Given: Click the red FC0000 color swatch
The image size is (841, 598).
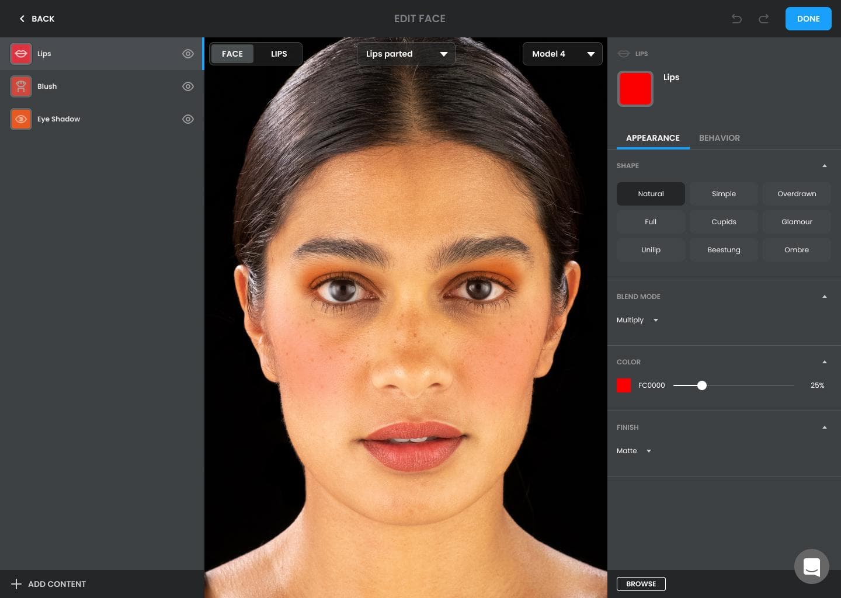Looking at the screenshot, I should pyautogui.click(x=624, y=385).
